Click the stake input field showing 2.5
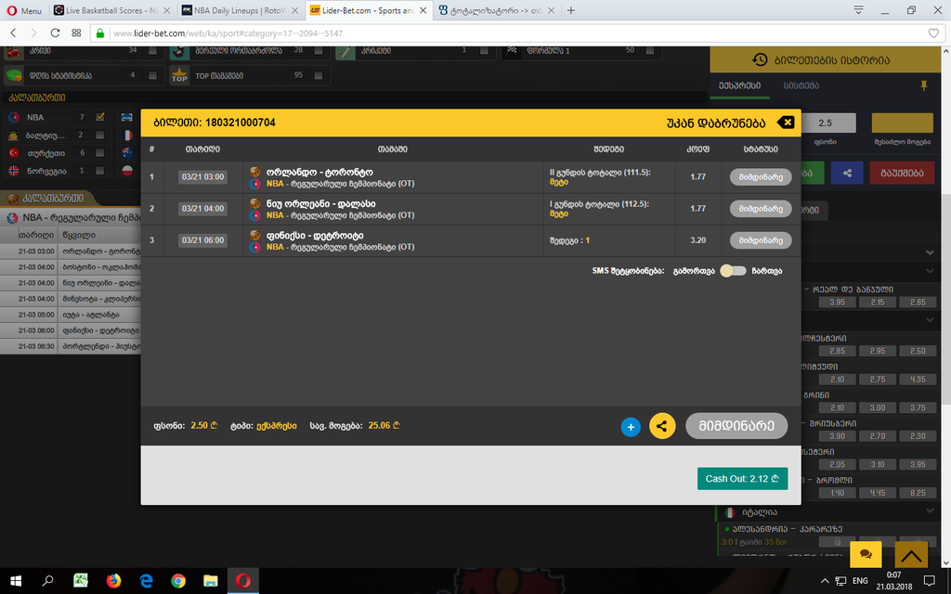This screenshot has width=951, height=594. point(825,123)
